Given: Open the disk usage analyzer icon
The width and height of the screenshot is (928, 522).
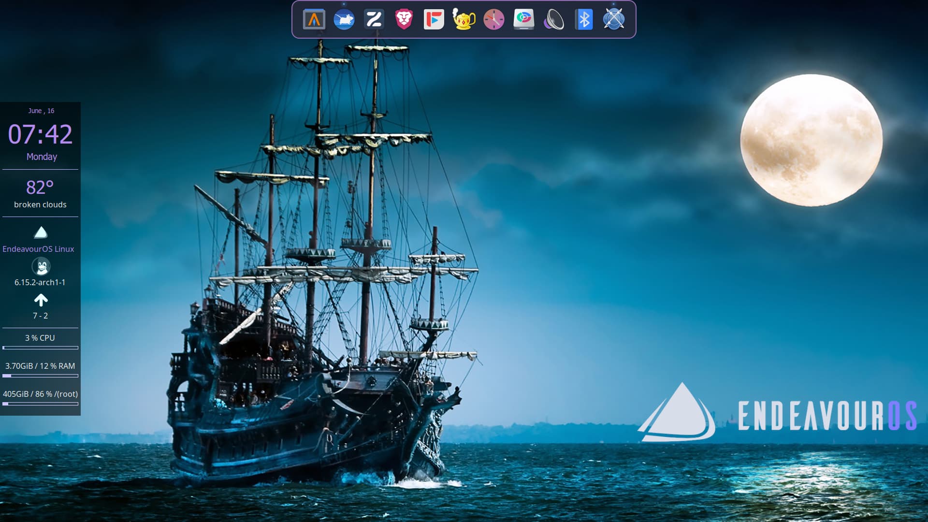Looking at the screenshot, I should [523, 20].
